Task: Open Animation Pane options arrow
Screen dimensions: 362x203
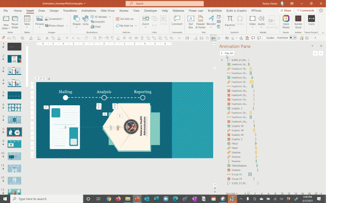Action: coord(312,46)
